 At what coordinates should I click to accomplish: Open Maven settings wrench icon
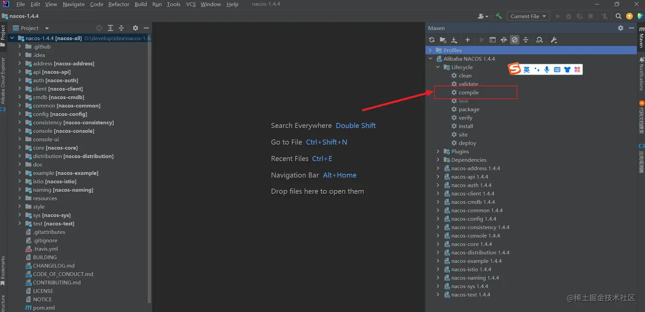(554, 40)
